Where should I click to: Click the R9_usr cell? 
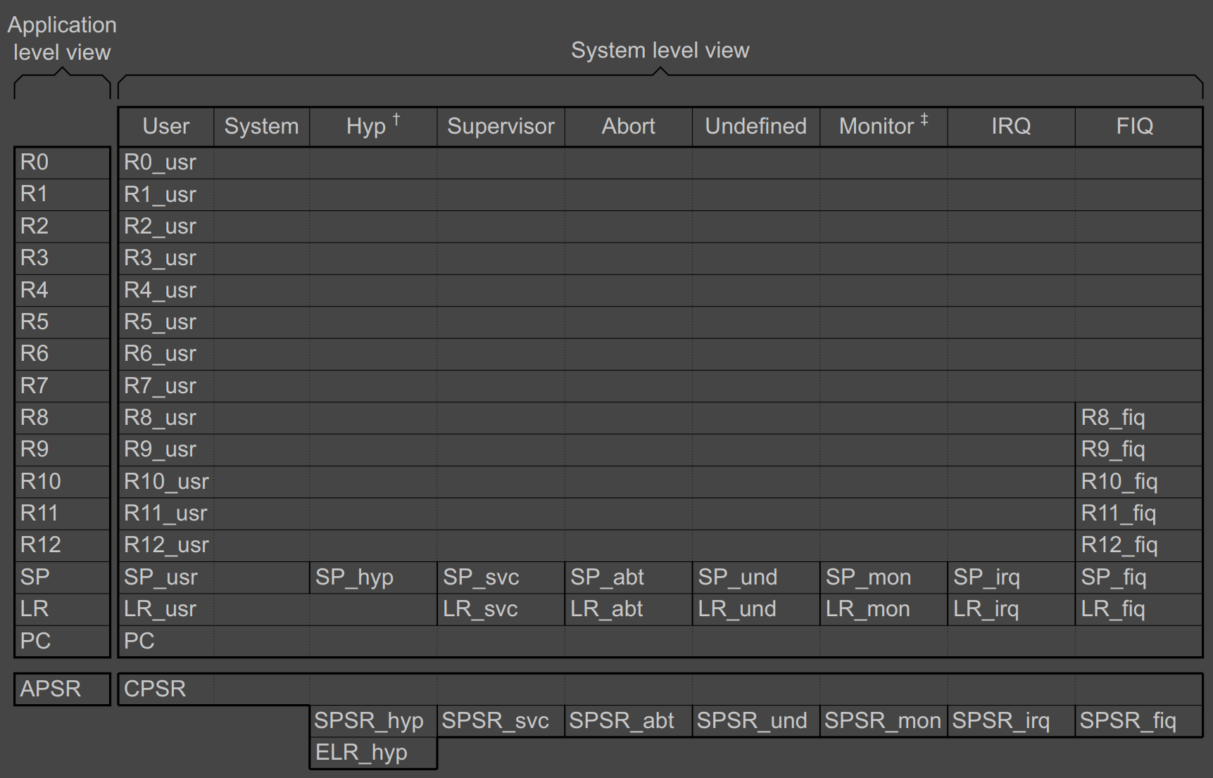coord(166,449)
